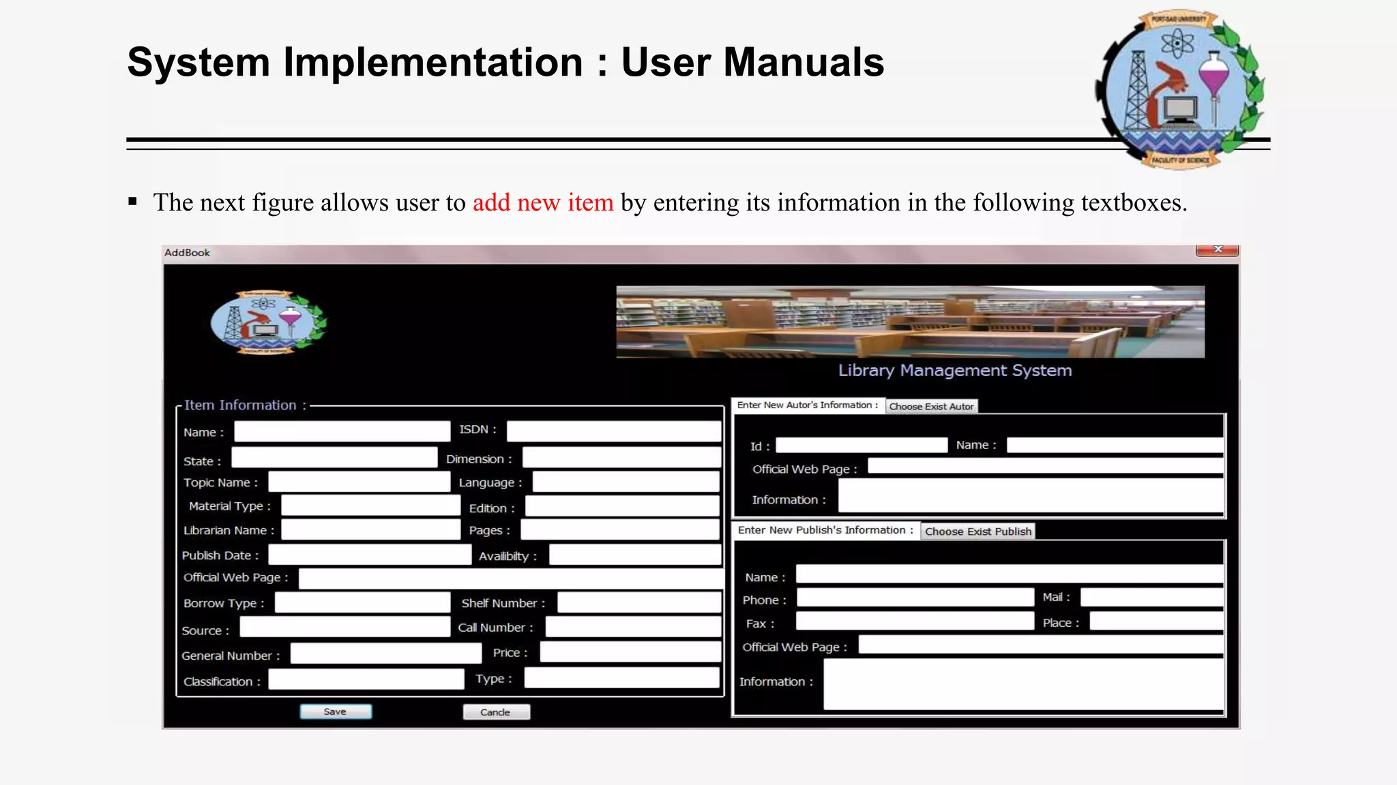Click the ISDN text field
This screenshot has width=1397, height=785.
click(x=614, y=431)
